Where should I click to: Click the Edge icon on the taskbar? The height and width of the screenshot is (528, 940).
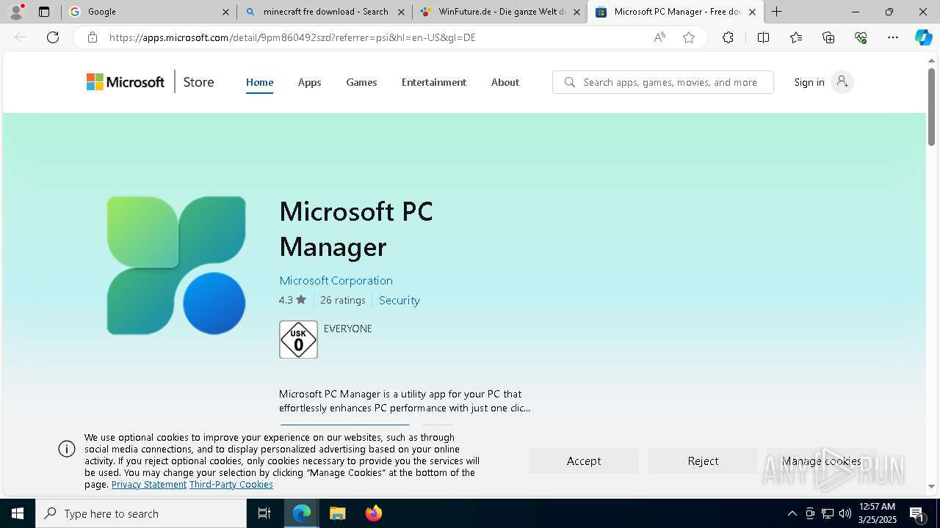point(302,513)
